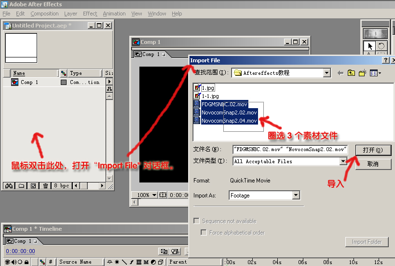This screenshot has width=395, height=266.
Task: Click the audio speaker switch in Timeline header
Action: [14, 262]
